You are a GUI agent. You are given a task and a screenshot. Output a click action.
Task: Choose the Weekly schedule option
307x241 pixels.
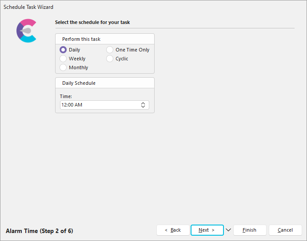tap(63, 59)
